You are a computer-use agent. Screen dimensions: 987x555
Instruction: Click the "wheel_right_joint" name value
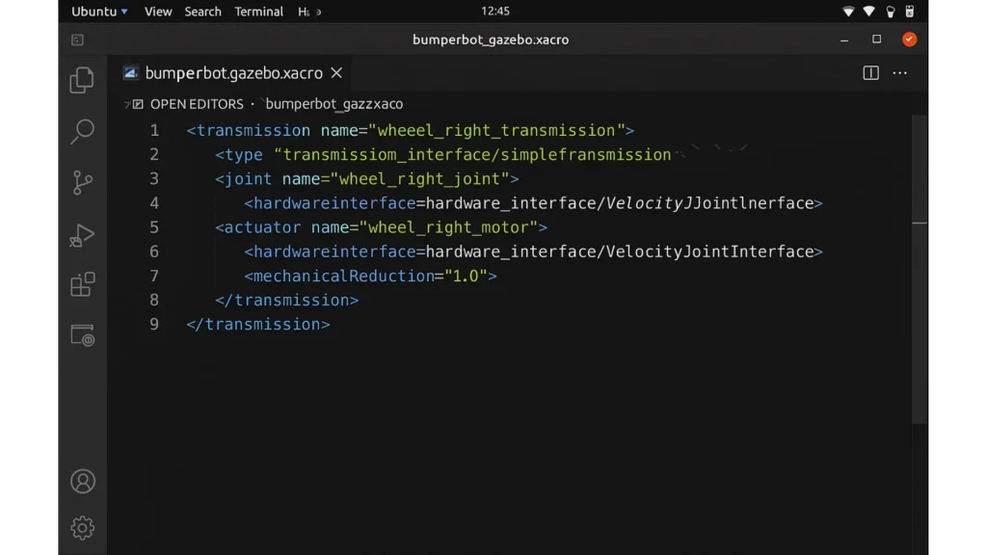click(420, 178)
